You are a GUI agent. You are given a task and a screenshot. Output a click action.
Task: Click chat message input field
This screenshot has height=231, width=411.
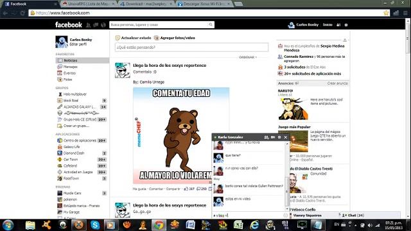click(248, 216)
